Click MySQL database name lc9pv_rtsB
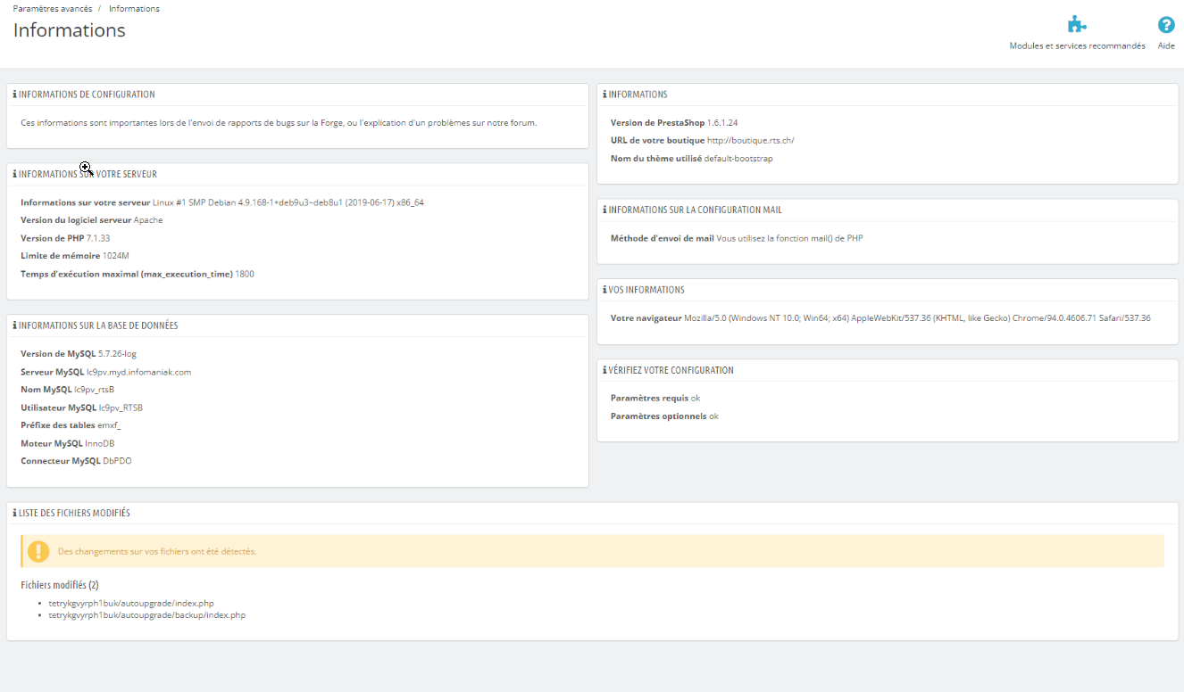The width and height of the screenshot is (1184, 692). (x=94, y=390)
